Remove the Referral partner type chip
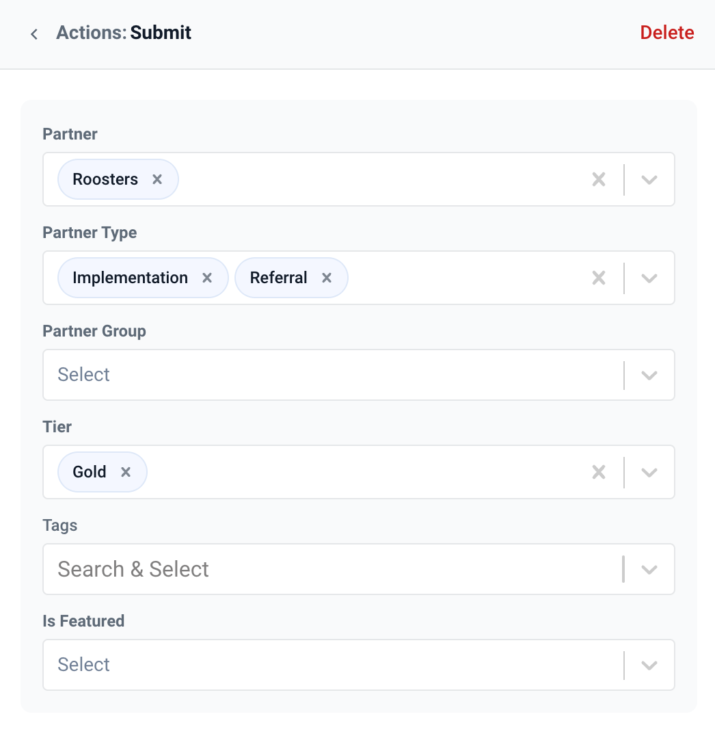Image resolution: width=715 pixels, height=736 pixels. point(327,278)
